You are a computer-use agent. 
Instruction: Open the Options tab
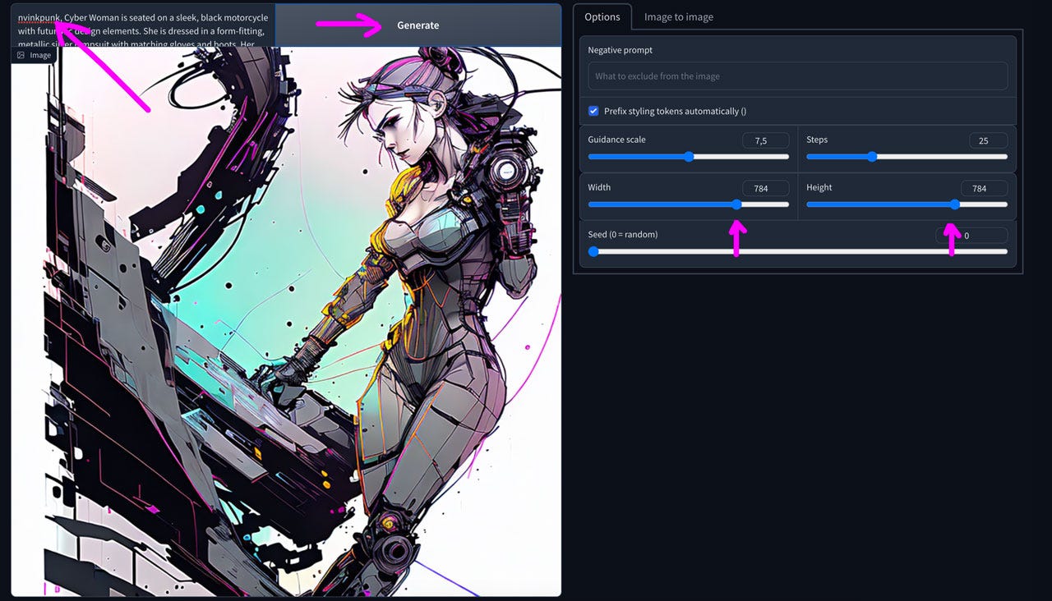602,16
